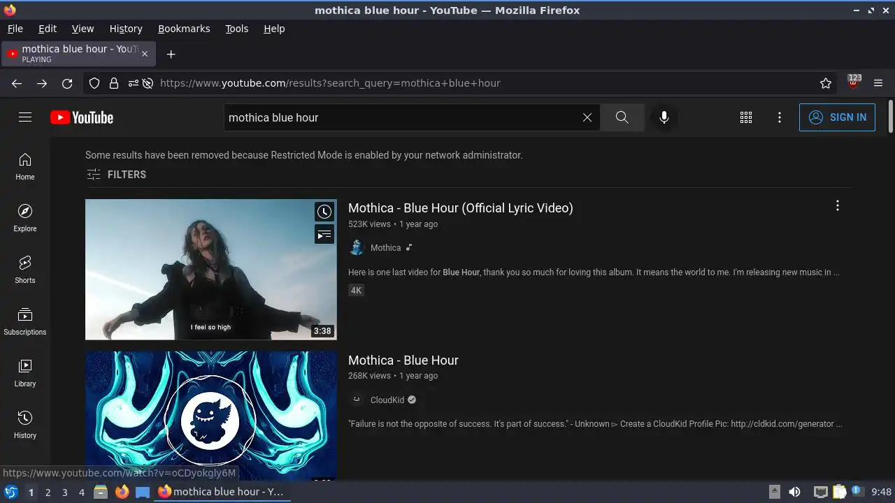
Task: Click the 523K views text
Action: [369, 224]
